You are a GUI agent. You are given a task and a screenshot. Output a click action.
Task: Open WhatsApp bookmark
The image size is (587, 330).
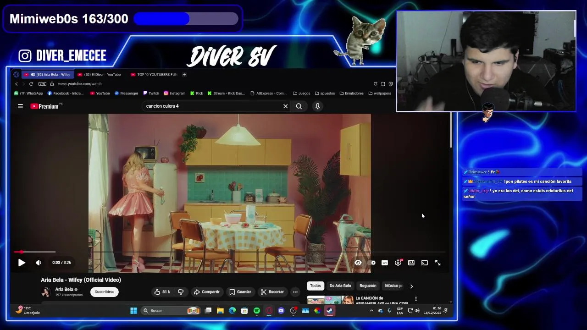click(28, 93)
